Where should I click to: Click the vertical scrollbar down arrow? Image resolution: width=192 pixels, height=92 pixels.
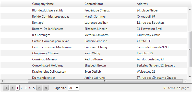pos(190,77)
